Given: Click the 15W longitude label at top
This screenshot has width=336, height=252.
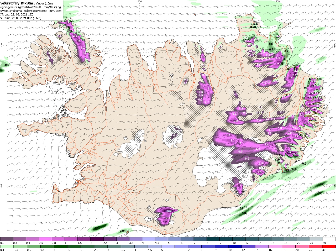Looking at the screenshot, I should click(x=278, y=1).
